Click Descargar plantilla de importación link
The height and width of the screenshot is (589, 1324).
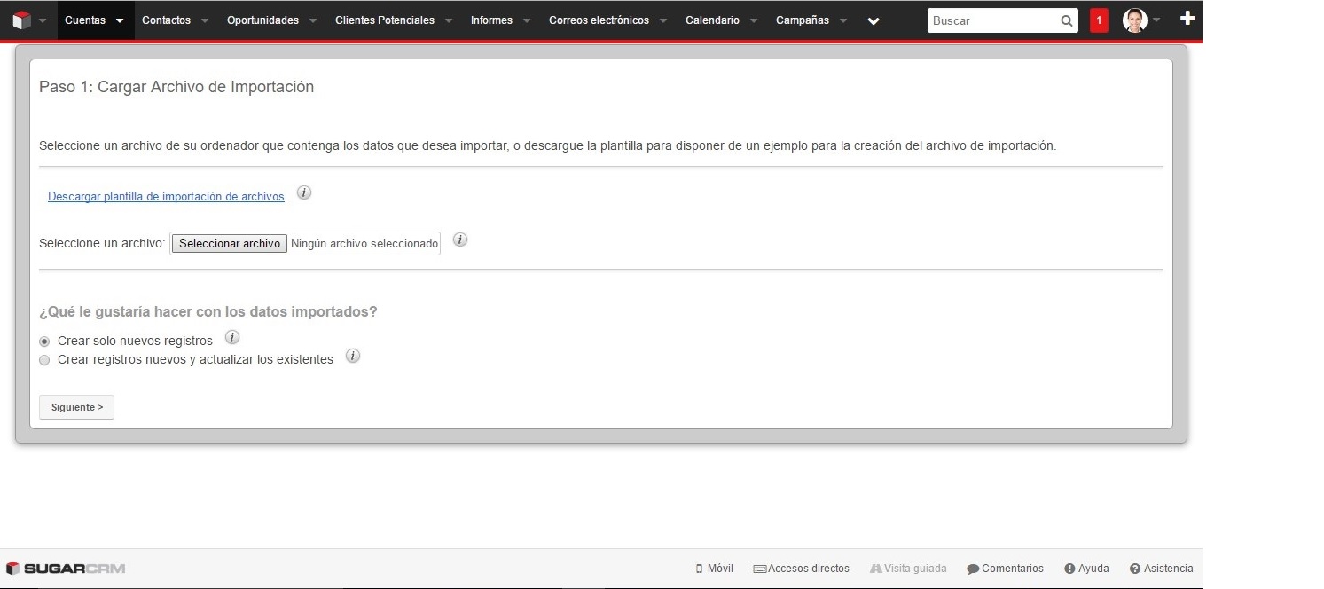point(166,197)
